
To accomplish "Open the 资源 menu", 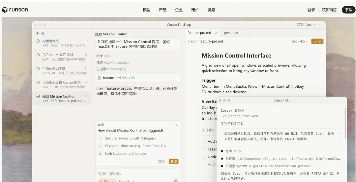I will tap(211, 10).
